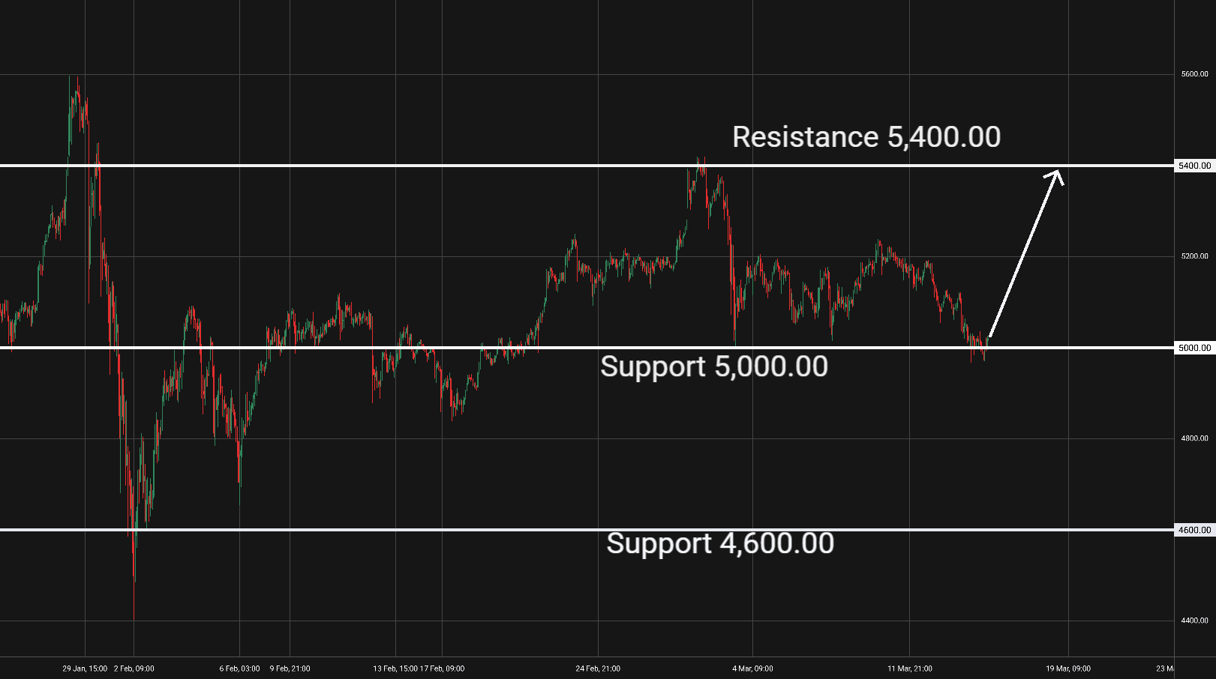Click the highlighted 5400.00 price tag
Viewport: 1216px width, 679px height.
tap(1194, 166)
